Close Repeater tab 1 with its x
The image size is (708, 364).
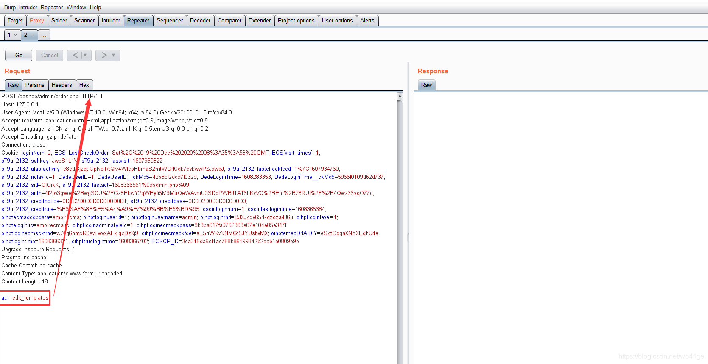point(16,35)
